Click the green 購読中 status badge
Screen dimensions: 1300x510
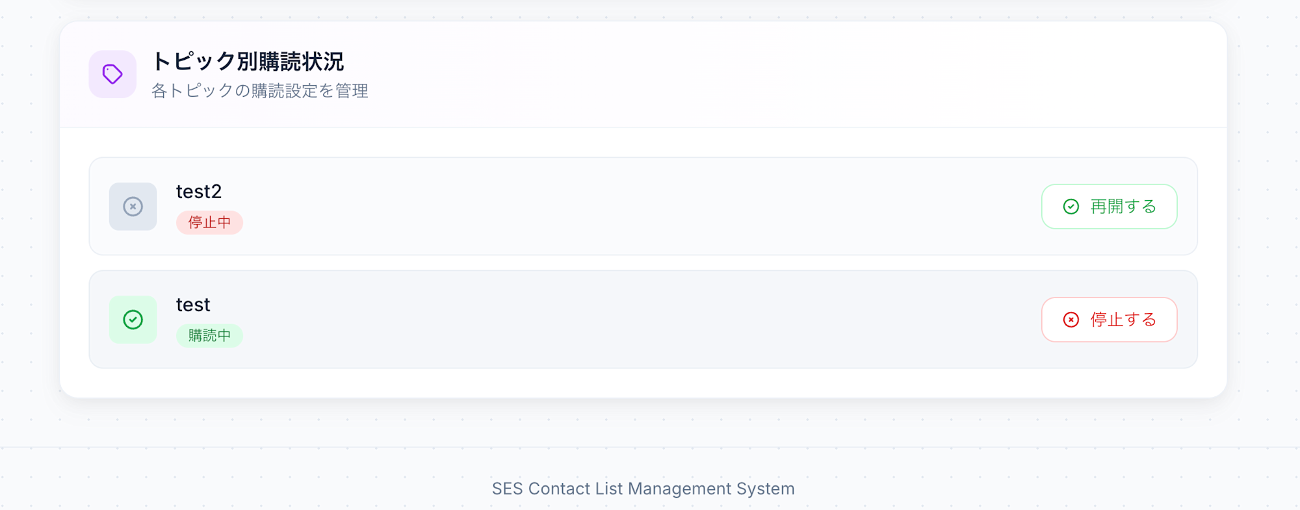point(209,336)
